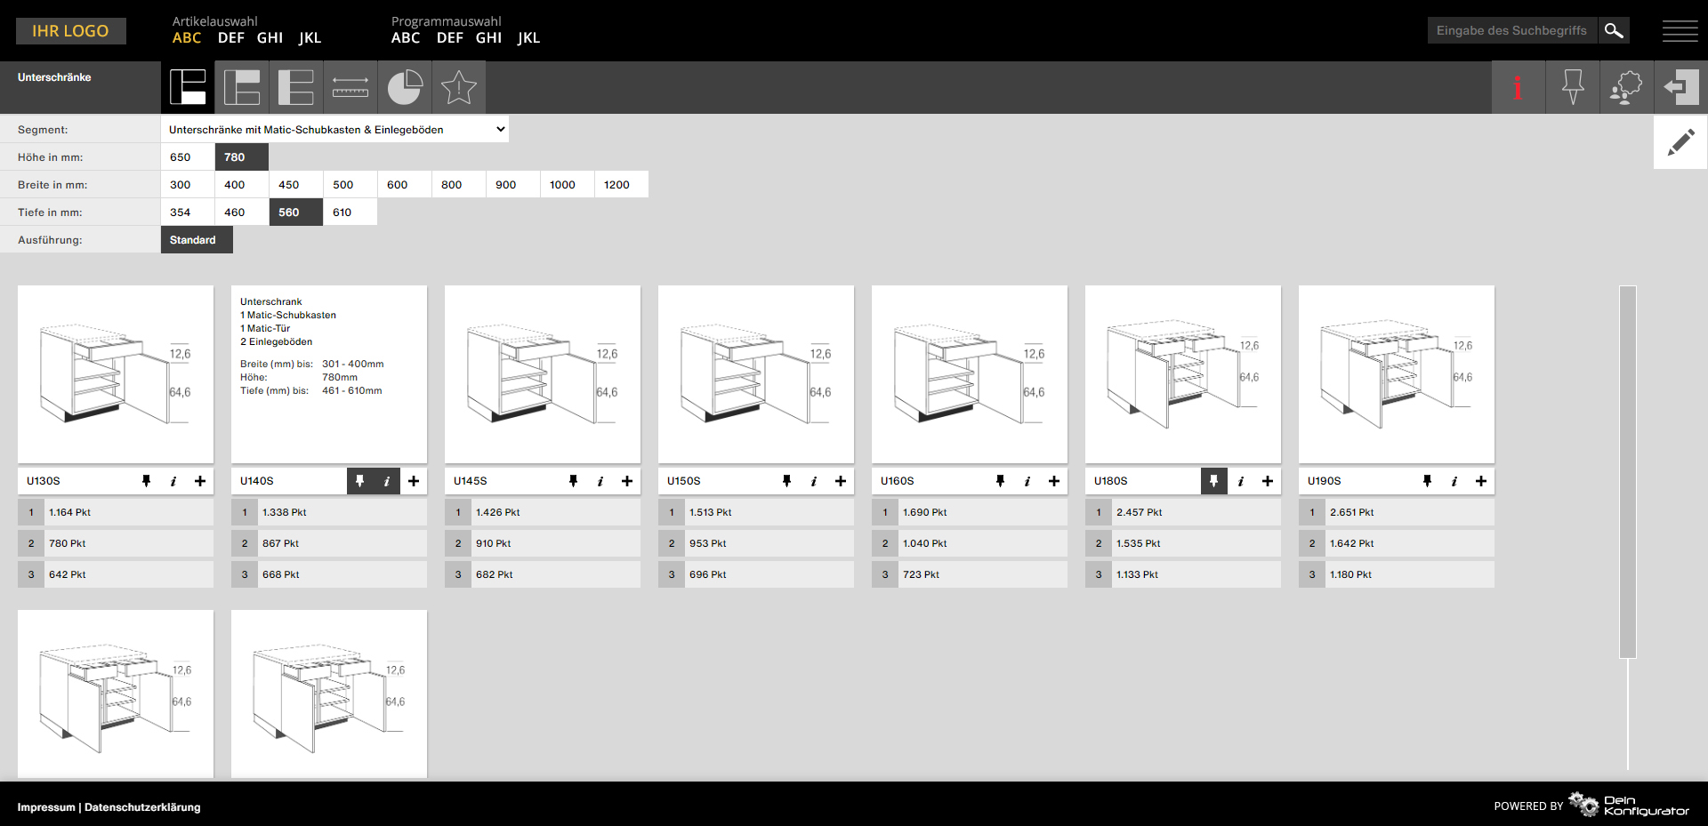The height and width of the screenshot is (826, 1708).
Task: Click the pencil edit icon
Action: [x=1680, y=142]
